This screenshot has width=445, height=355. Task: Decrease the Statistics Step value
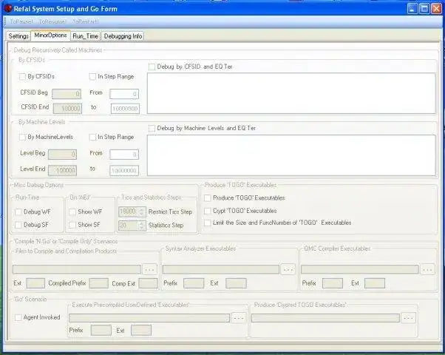coord(142,228)
